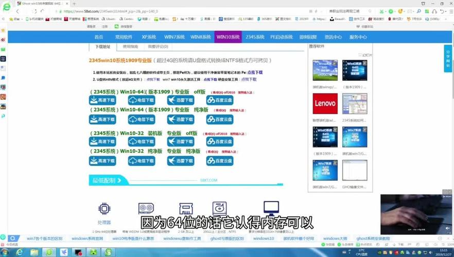Screen dimensions: 454x257
Task: Open the green Windows XP thumbnail
Action: [325, 70]
